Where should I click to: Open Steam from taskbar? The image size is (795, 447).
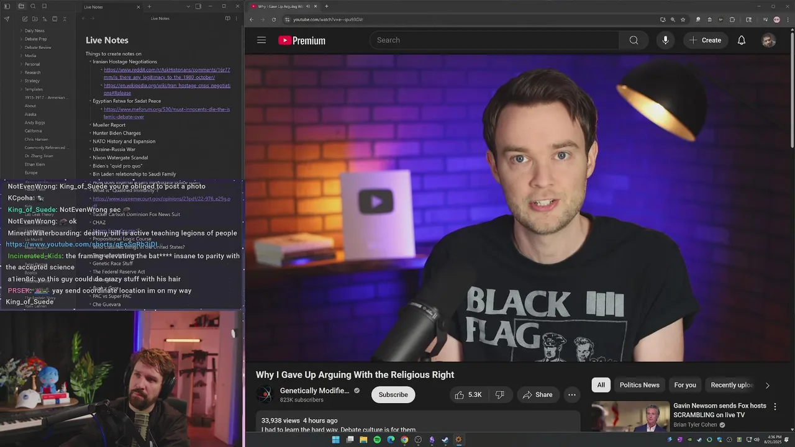(445, 440)
